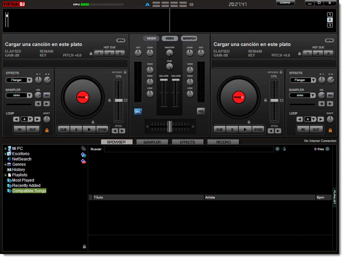Screen dimensions: 344x259
Task: Toggle right deck orange loop lock
Action: tap(330, 130)
